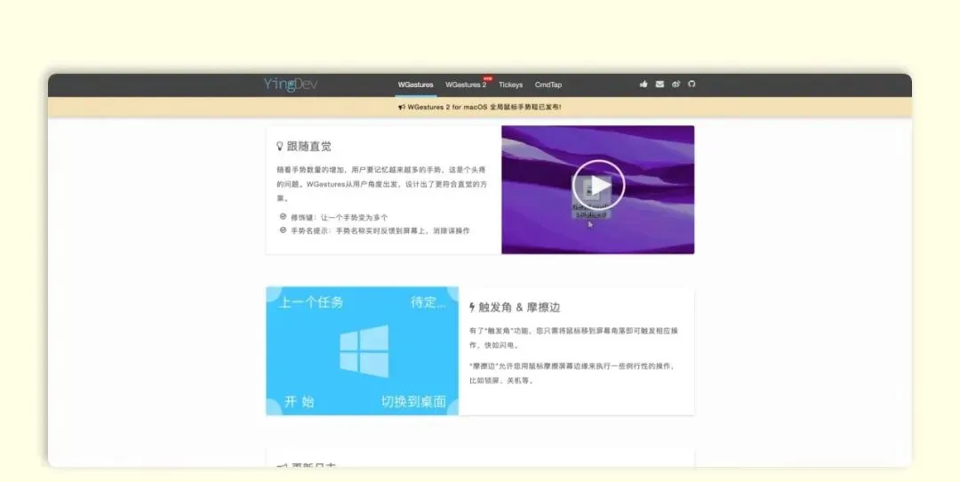Switch to the WGestures 2 tab
Viewport: 960px width, 482px height.
(466, 84)
